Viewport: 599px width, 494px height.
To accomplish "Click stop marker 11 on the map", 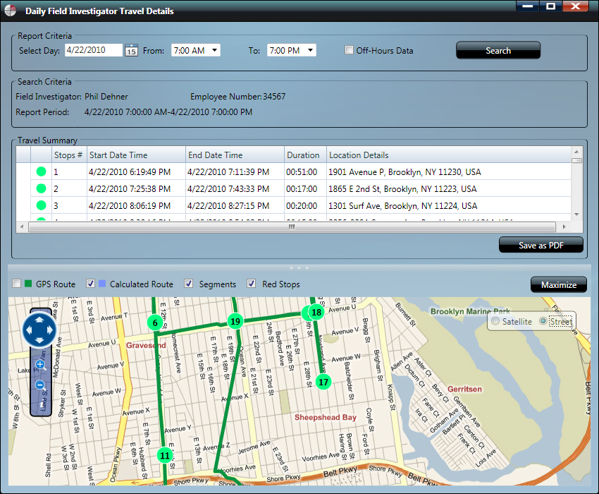I will pos(165,455).
